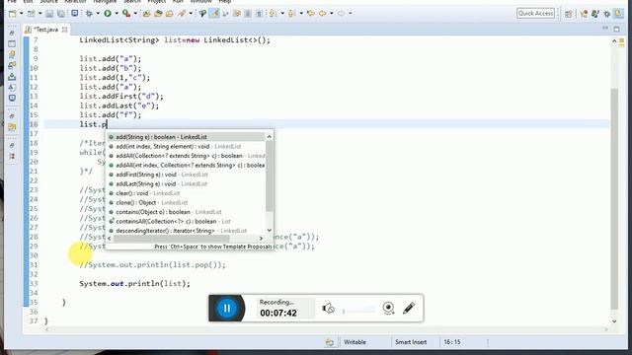
Task: Pause the screen recording
Action: click(226, 309)
